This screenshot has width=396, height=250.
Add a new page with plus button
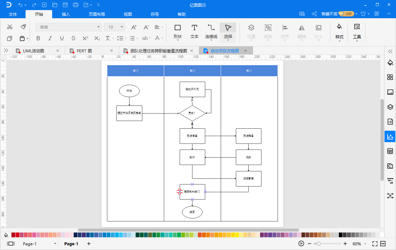pos(88,244)
